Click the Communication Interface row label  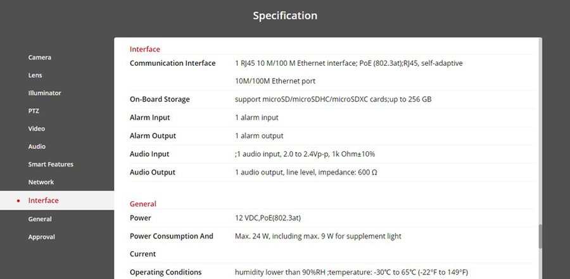coord(172,63)
